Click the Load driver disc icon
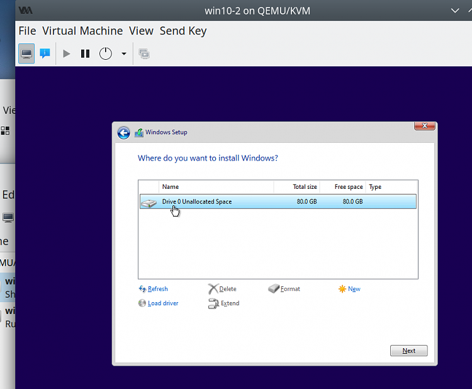The height and width of the screenshot is (389, 472). (142, 303)
